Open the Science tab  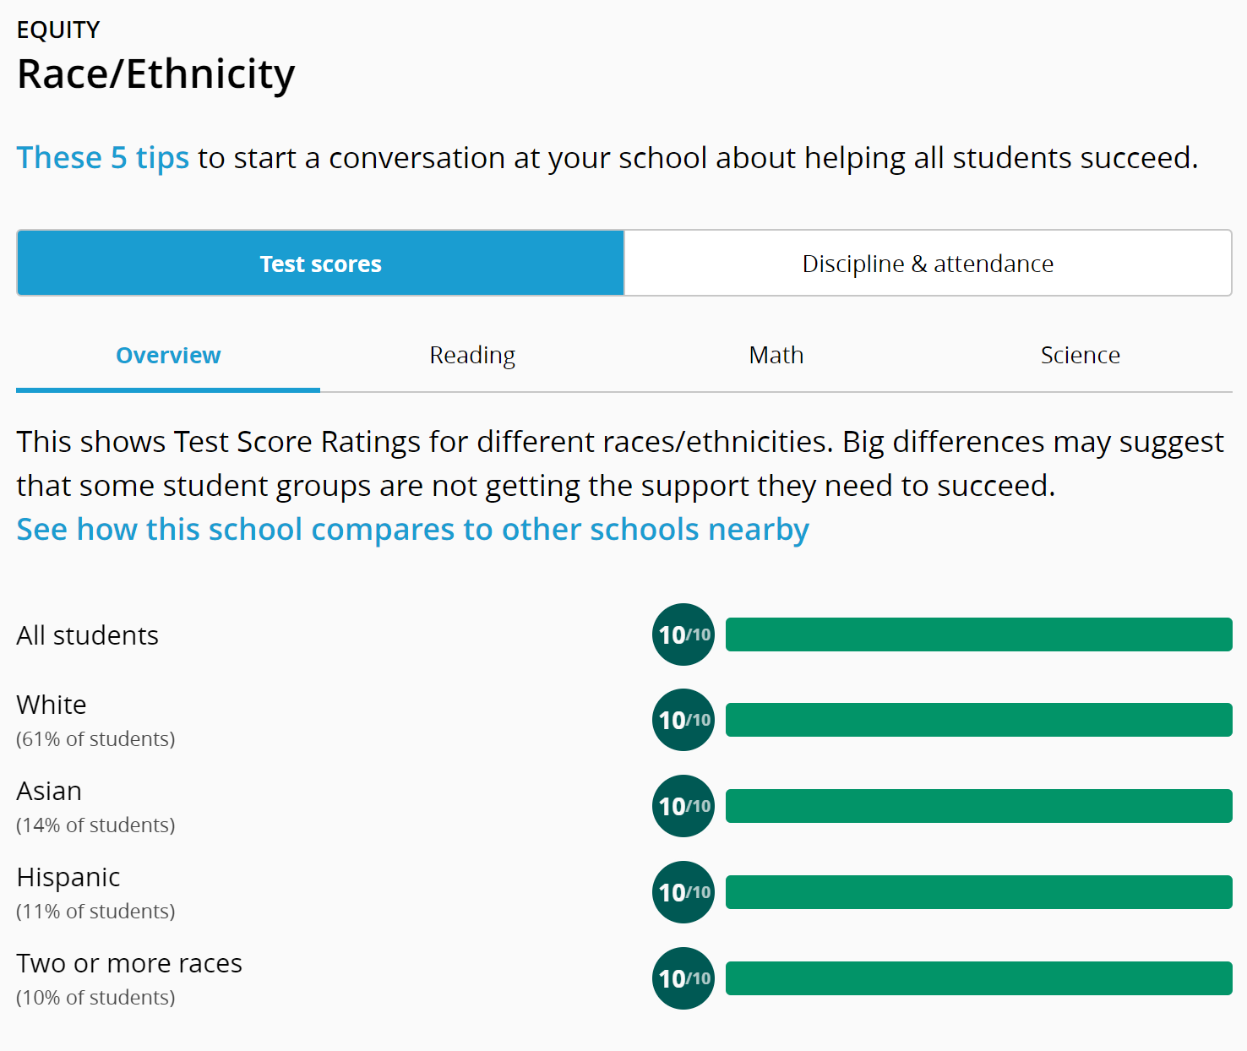(x=1080, y=356)
